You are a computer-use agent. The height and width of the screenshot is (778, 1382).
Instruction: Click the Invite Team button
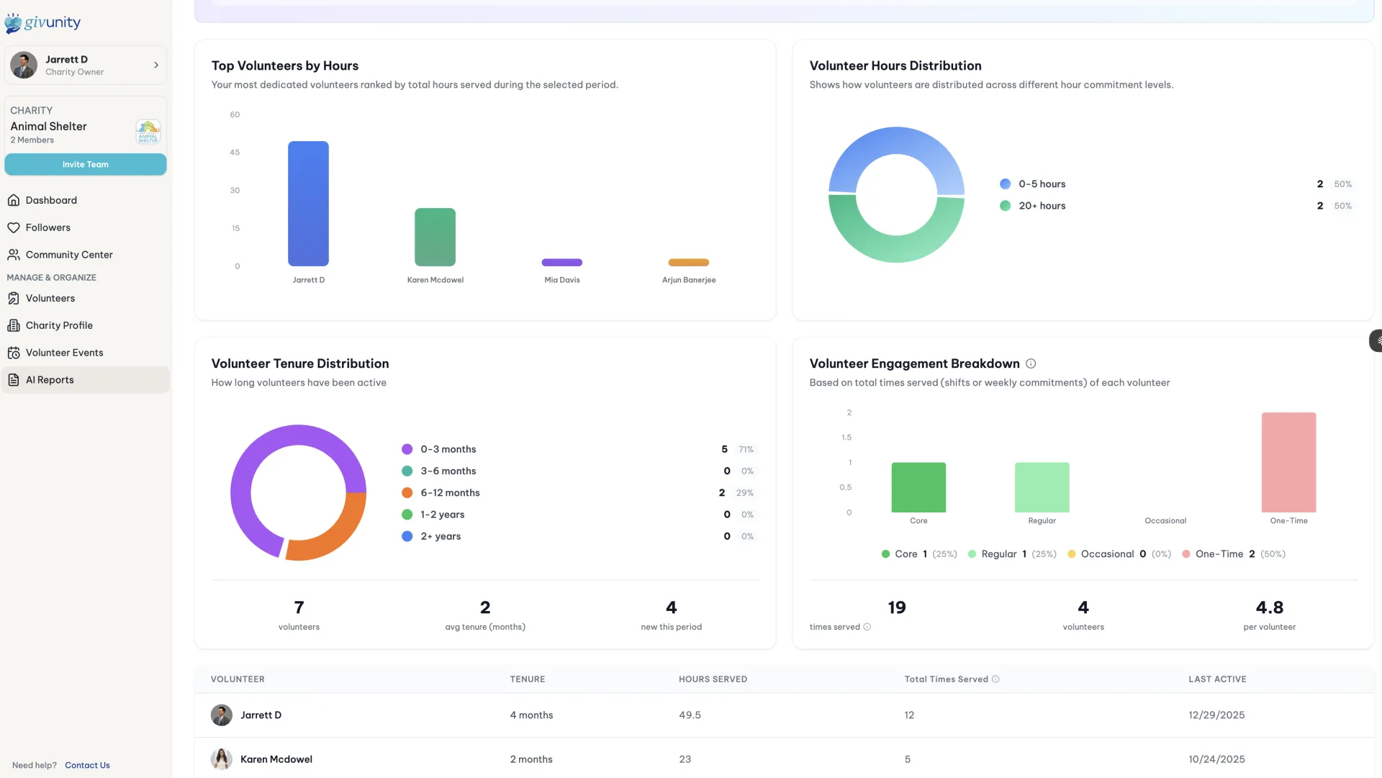pos(86,164)
